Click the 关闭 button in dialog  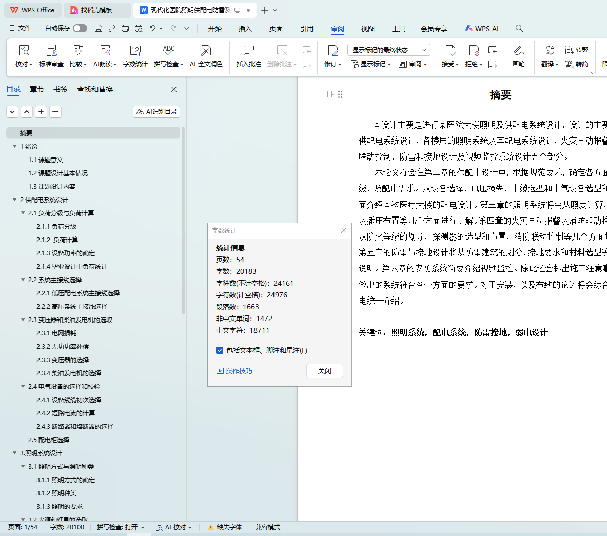324,371
